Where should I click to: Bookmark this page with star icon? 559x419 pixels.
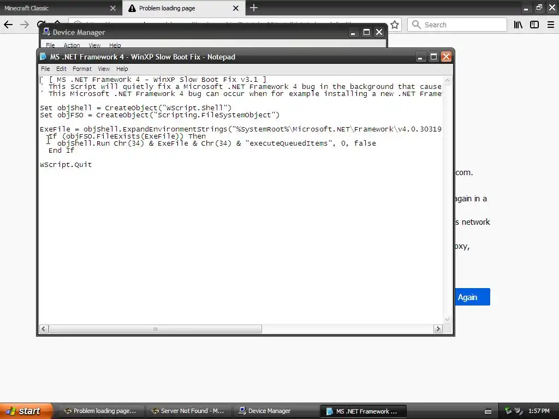tap(395, 25)
